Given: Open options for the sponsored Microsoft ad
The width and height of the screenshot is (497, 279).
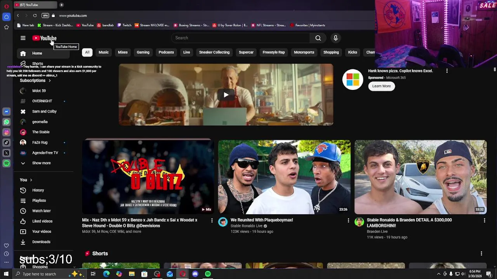Looking at the screenshot, I should (447, 71).
